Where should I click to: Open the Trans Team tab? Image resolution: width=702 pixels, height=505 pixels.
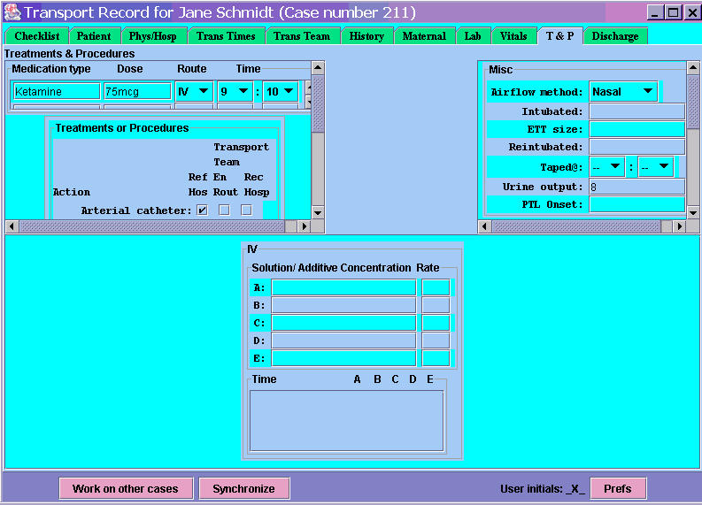[x=301, y=36]
